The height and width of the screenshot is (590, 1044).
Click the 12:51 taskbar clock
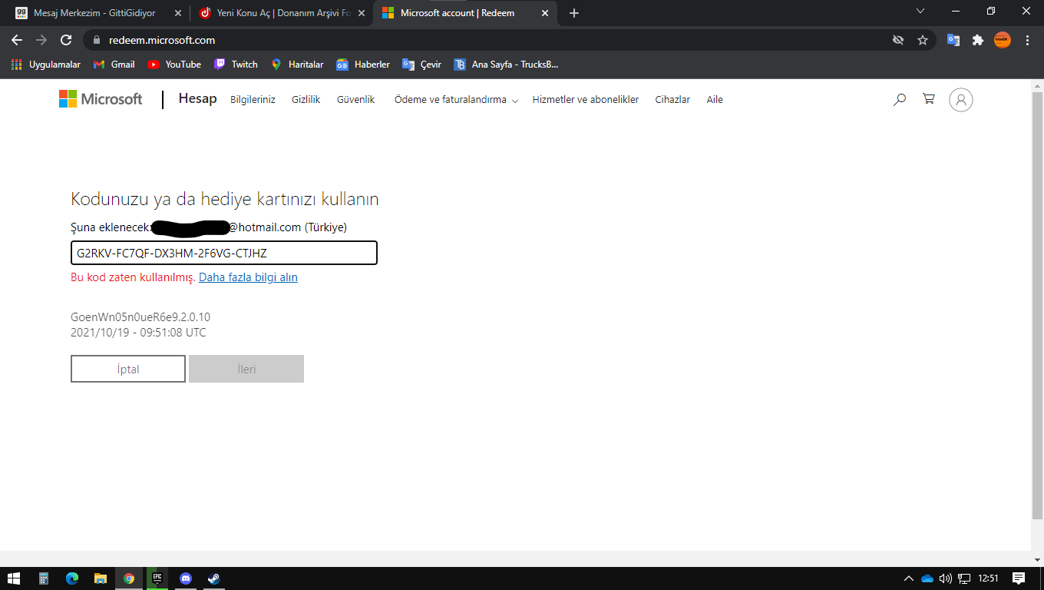tap(989, 578)
